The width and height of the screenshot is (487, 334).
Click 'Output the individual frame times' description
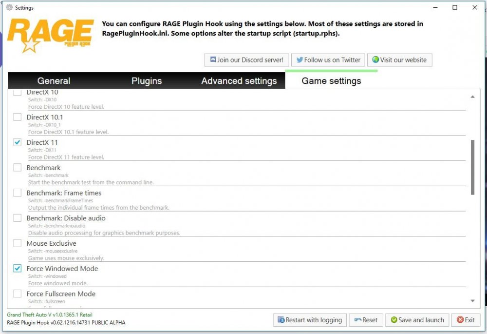point(98,208)
